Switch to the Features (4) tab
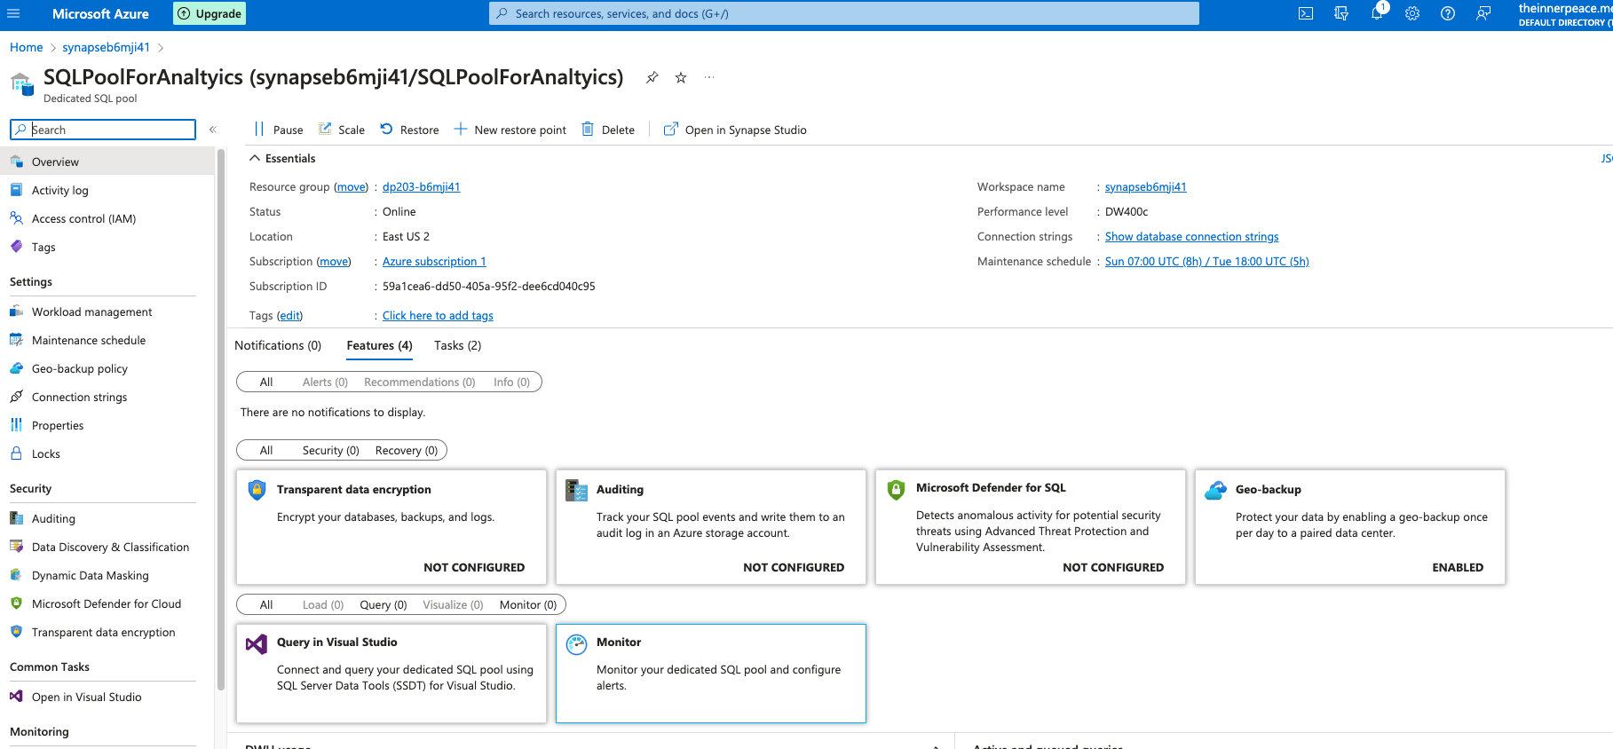The height and width of the screenshot is (749, 1613). 379,345
